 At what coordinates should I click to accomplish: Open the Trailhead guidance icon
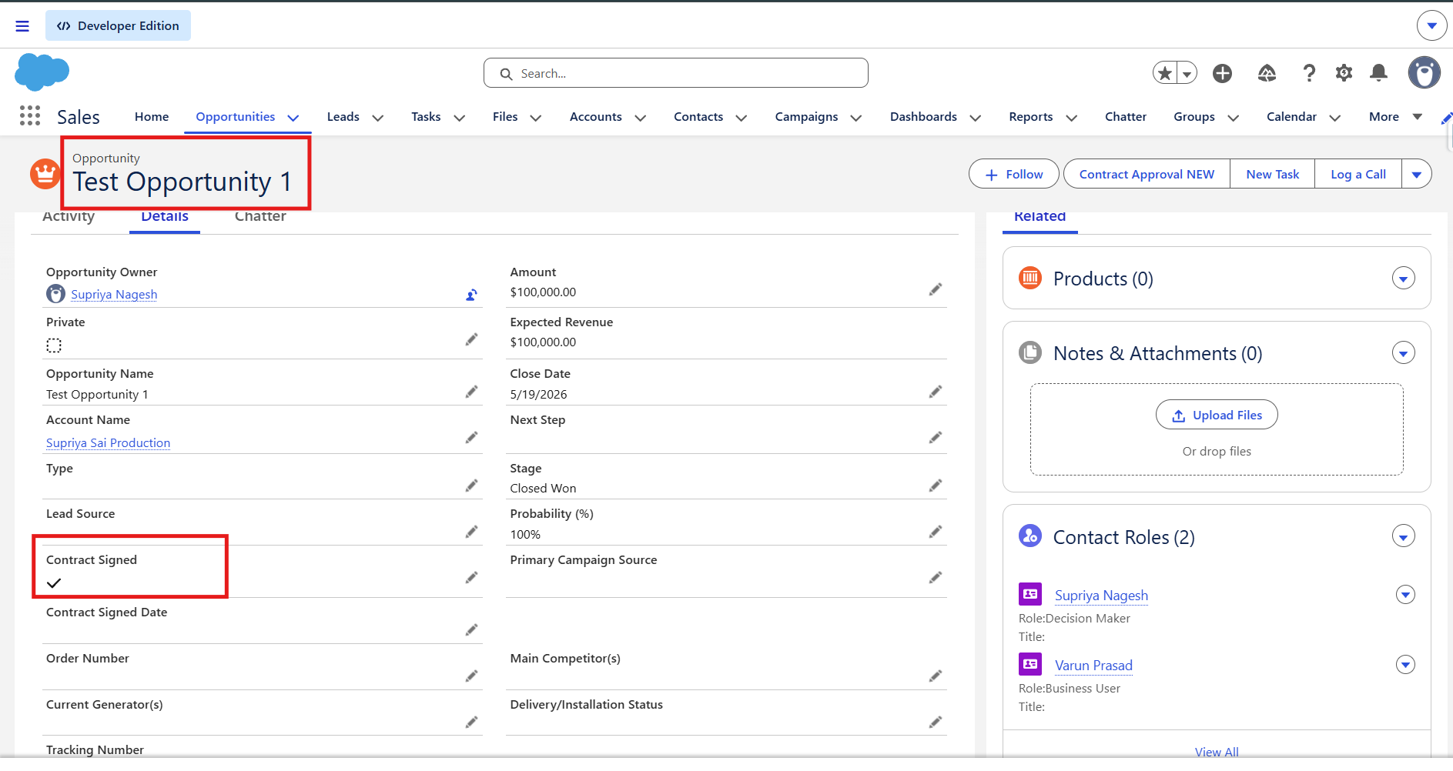(x=1267, y=73)
